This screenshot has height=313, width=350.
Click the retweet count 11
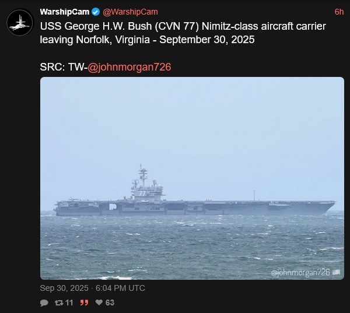tap(69, 303)
